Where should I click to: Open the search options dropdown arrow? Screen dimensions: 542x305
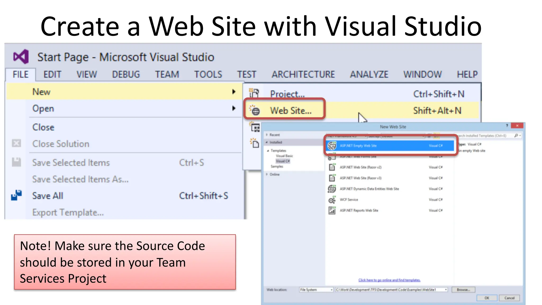520,136
